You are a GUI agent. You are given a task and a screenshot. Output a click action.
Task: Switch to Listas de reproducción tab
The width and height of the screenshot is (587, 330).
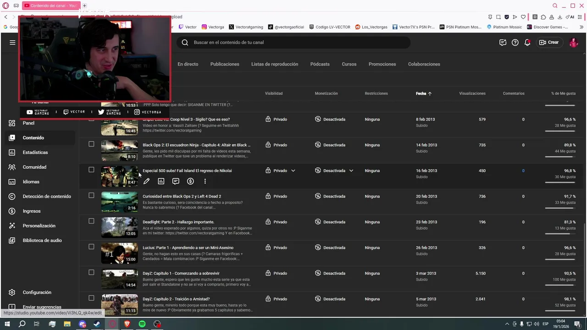pos(275,64)
